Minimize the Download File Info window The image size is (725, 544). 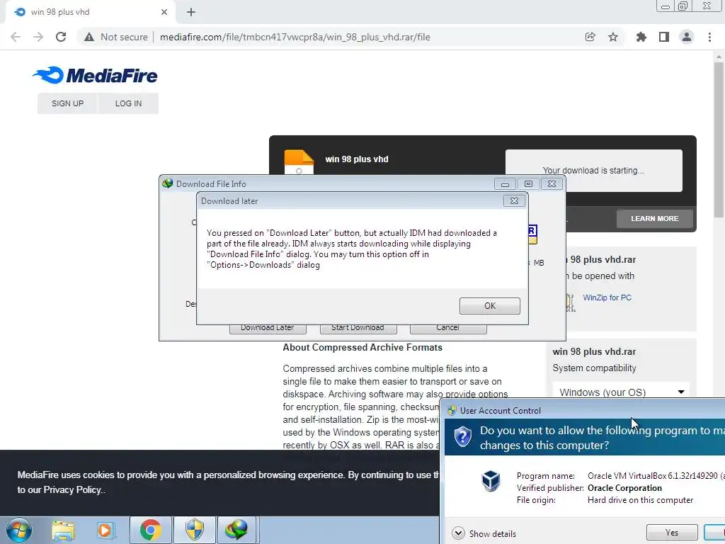coord(505,184)
